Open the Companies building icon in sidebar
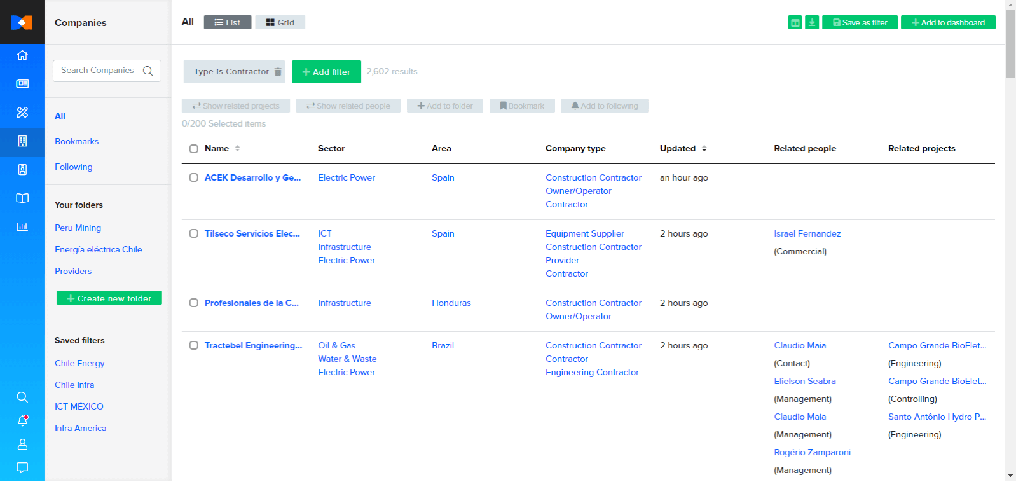Viewport: 1016px width, 482px height. pyautogui.click(x=22, y=141)
